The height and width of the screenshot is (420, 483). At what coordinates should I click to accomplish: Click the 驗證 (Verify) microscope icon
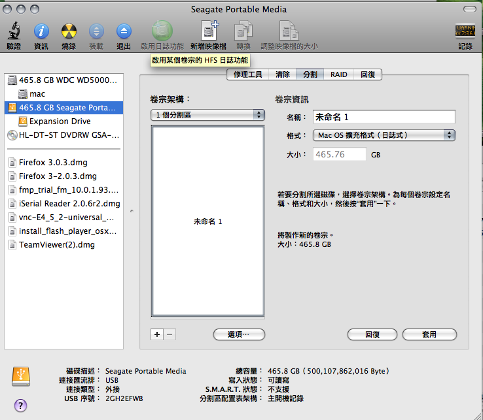[14, 31]
